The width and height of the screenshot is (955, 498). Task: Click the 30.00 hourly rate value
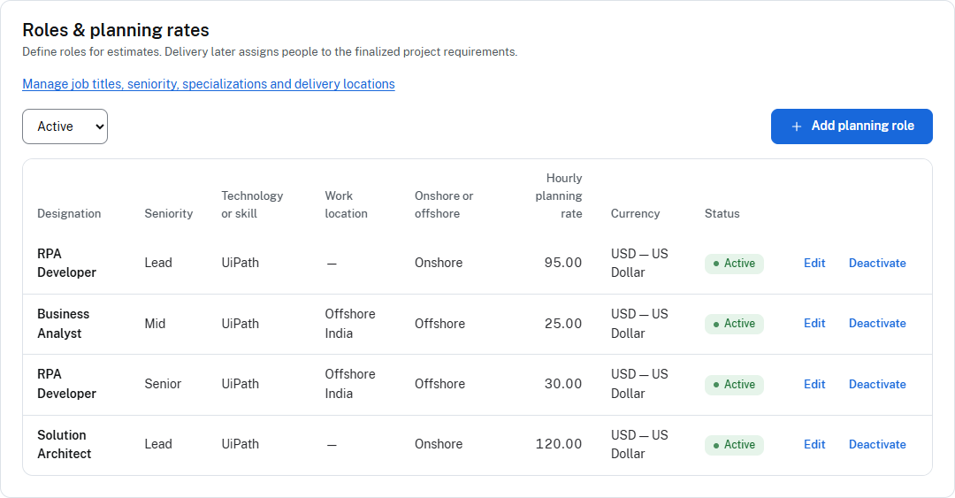coord(562,385)
